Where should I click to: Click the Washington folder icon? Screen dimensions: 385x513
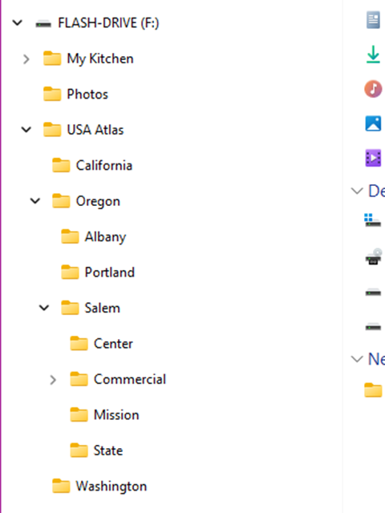pos(61,487)
